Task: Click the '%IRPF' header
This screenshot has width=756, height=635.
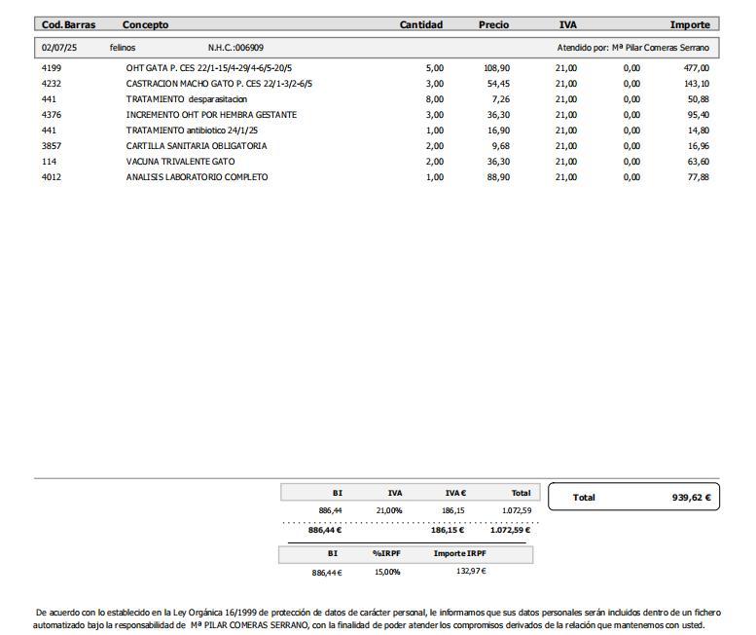Action: tap(386, 553)
